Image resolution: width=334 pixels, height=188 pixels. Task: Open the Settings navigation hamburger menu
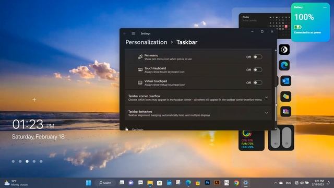click(x=134, y=33)
